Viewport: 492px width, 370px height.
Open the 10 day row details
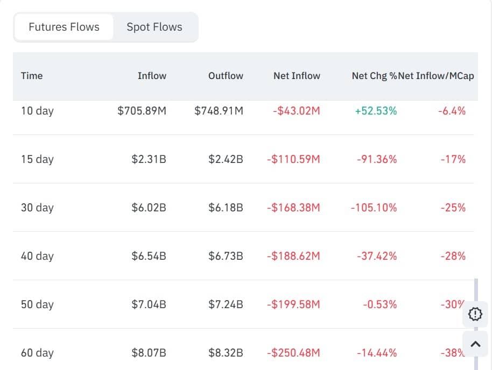(x=37, y=111)
